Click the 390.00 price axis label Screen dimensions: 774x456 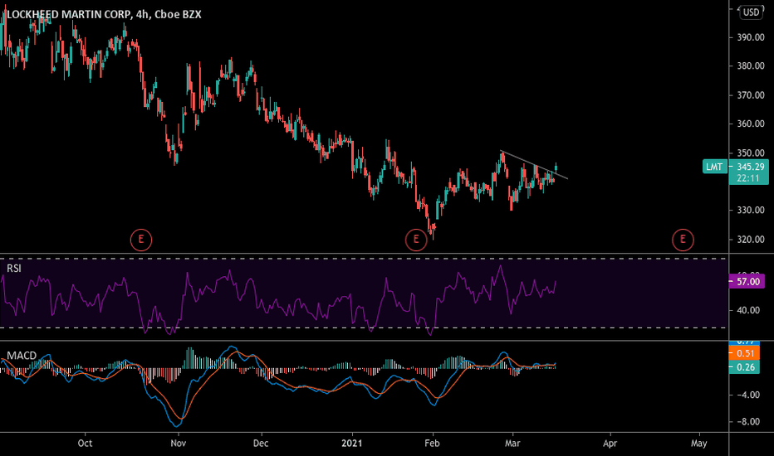point(751,37)
